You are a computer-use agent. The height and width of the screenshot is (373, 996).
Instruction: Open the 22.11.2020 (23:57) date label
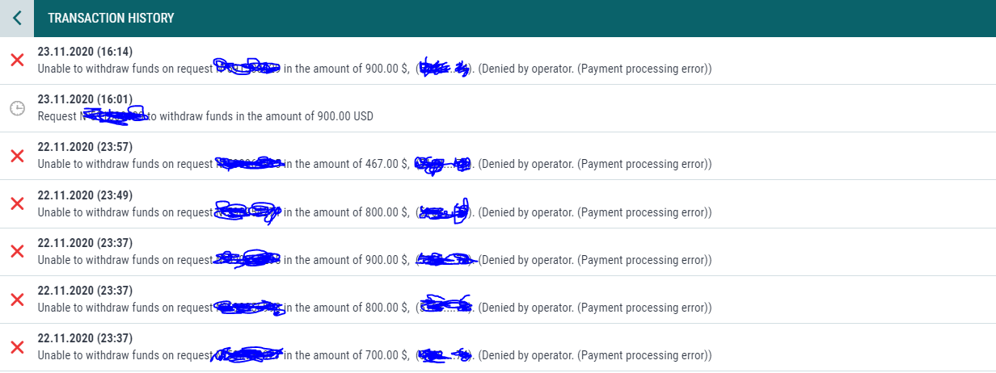86,147
